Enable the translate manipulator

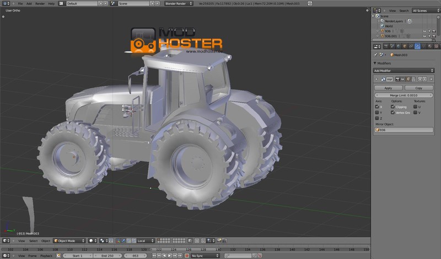coord(123,241)
